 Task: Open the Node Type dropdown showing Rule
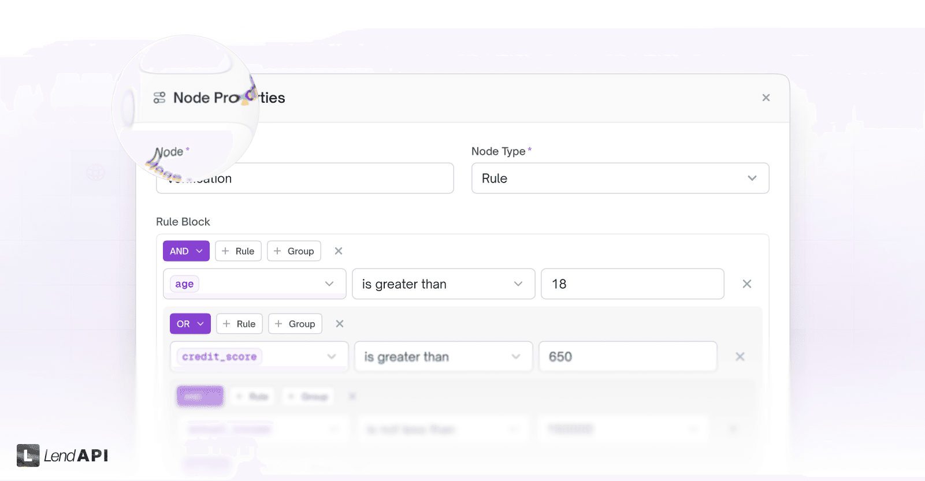[620, 178]
